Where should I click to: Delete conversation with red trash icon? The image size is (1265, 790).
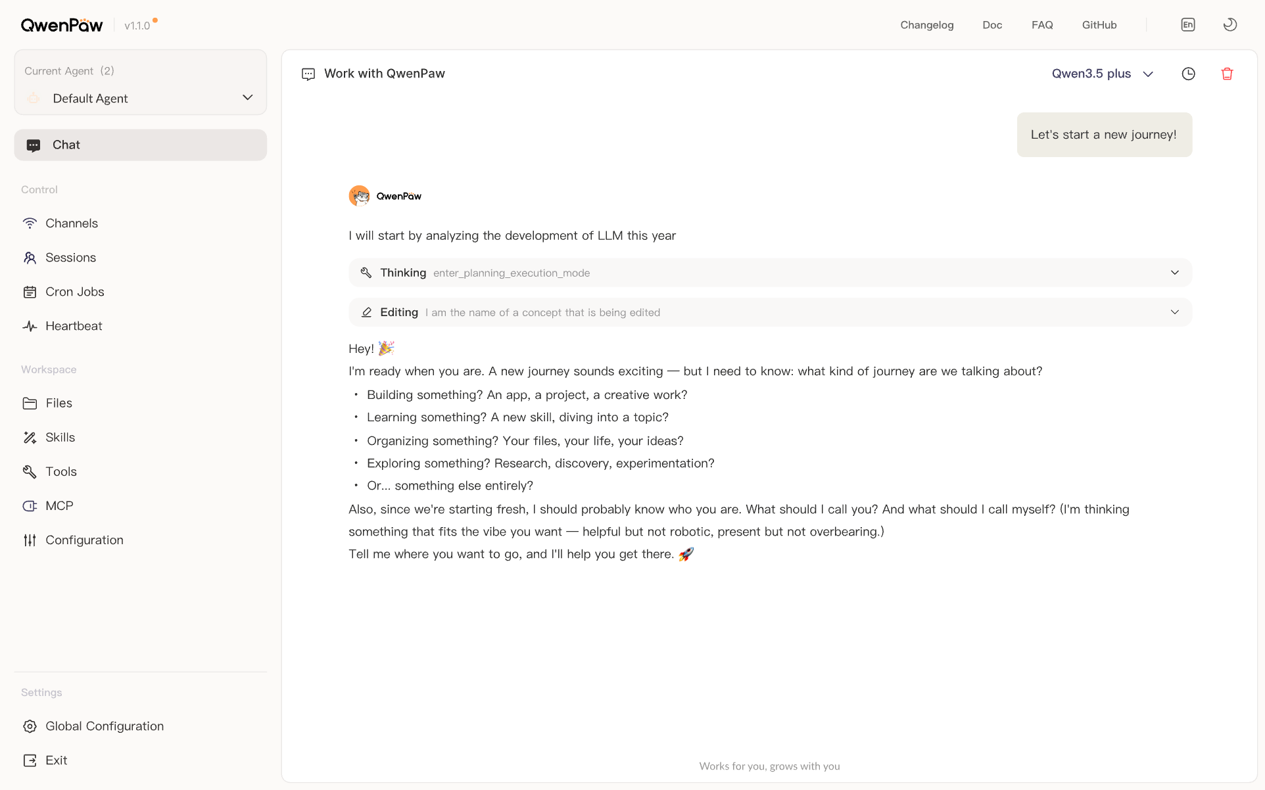(1227, 74)
